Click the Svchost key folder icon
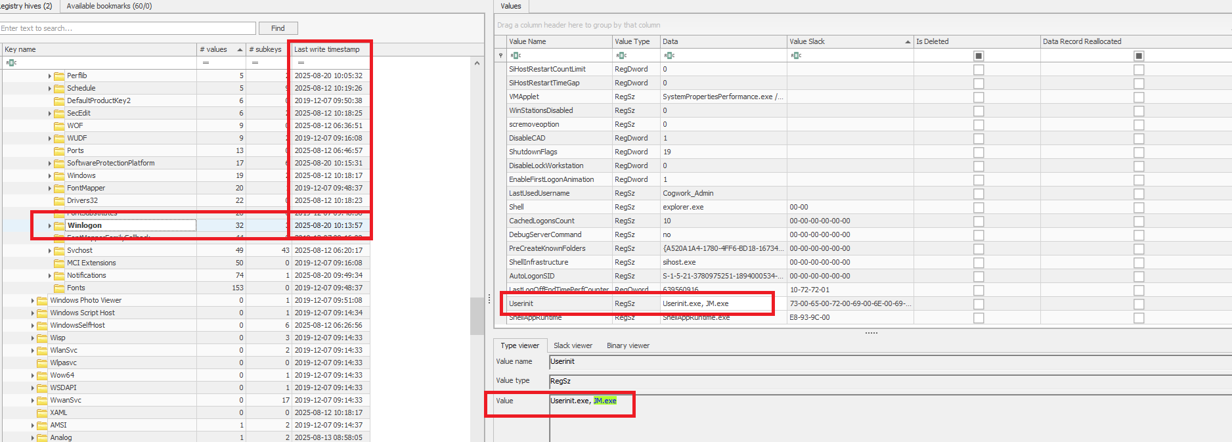This screenshot has height=442, width=1232. (59, 250)
